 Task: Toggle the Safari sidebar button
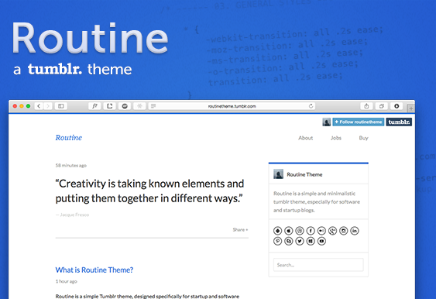[61, 106]
